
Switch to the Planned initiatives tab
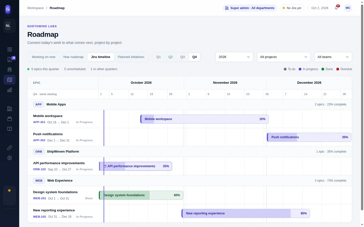(x=131, y=57)
